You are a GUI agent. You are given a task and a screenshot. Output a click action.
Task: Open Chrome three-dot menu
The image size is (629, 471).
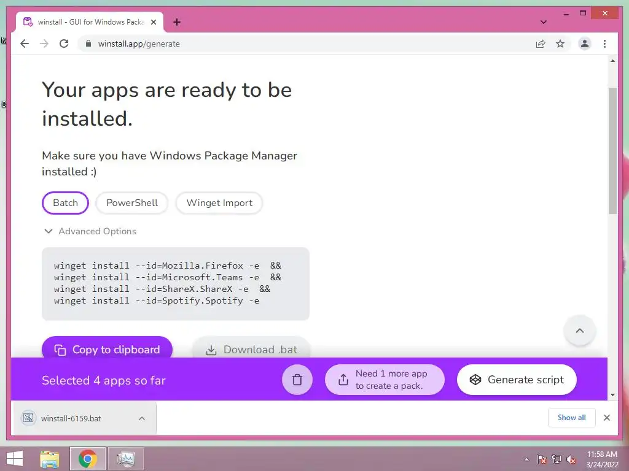(604, 44)
